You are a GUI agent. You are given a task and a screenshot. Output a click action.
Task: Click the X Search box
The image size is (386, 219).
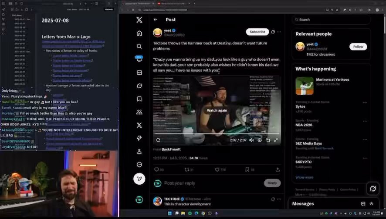332,20
